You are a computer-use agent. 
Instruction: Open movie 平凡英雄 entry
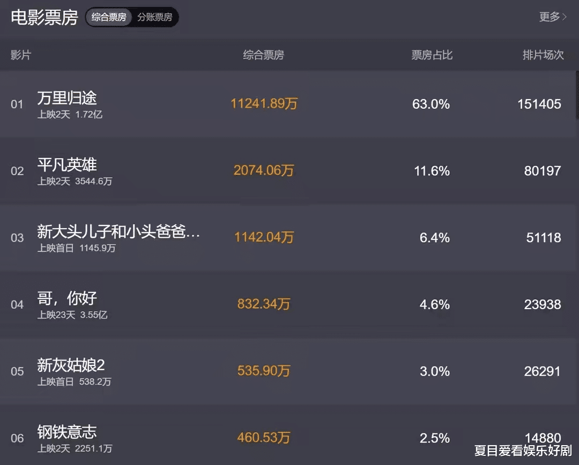67,164
